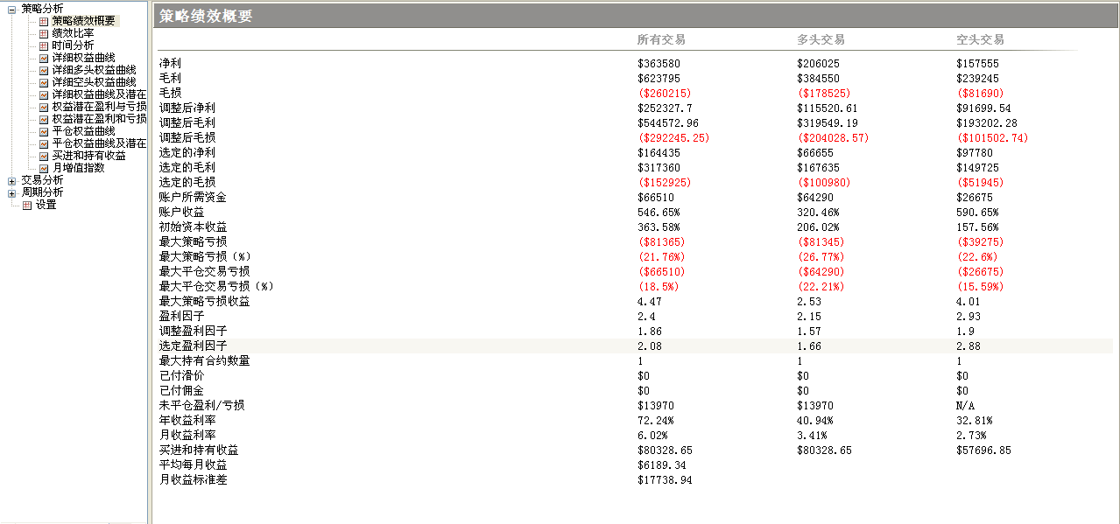Click the chart icon beside 详细权益曲线
This screenshot has height=524, width=1120.
point(44,58)
